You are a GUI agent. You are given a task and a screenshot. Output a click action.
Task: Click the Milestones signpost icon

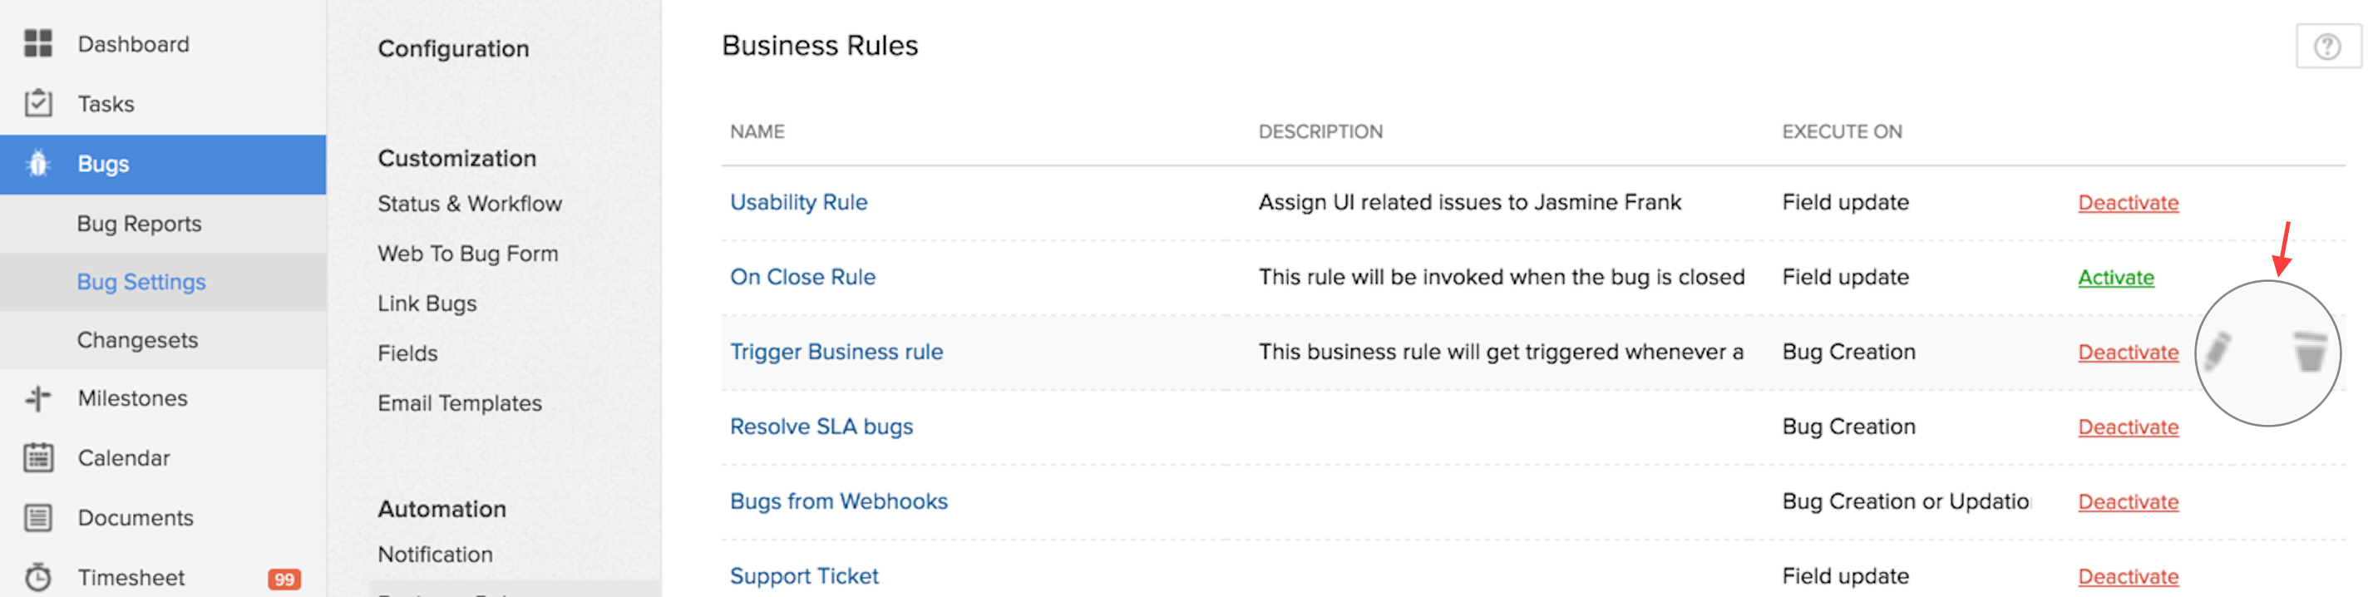pos(37,398)
